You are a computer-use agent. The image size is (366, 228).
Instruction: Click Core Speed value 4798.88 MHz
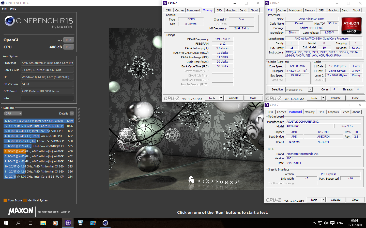(x=297, y=66)
